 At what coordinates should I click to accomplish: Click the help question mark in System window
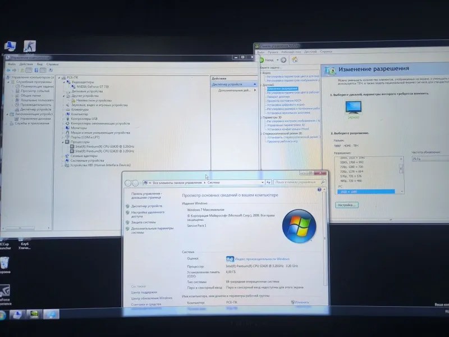(x=319, y=190)
